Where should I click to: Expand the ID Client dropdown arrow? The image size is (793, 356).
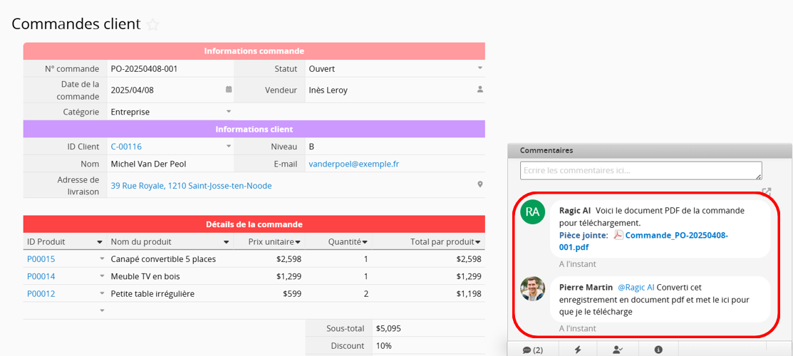click(229, 147)
